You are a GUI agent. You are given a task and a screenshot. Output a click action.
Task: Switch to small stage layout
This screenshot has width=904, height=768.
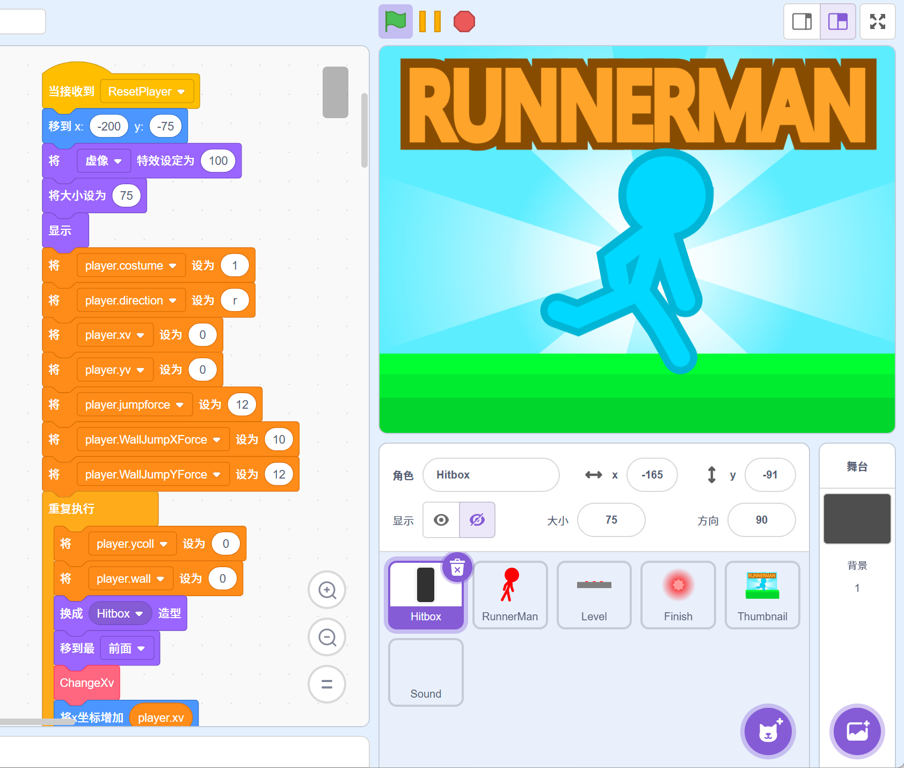coord(802,21)
